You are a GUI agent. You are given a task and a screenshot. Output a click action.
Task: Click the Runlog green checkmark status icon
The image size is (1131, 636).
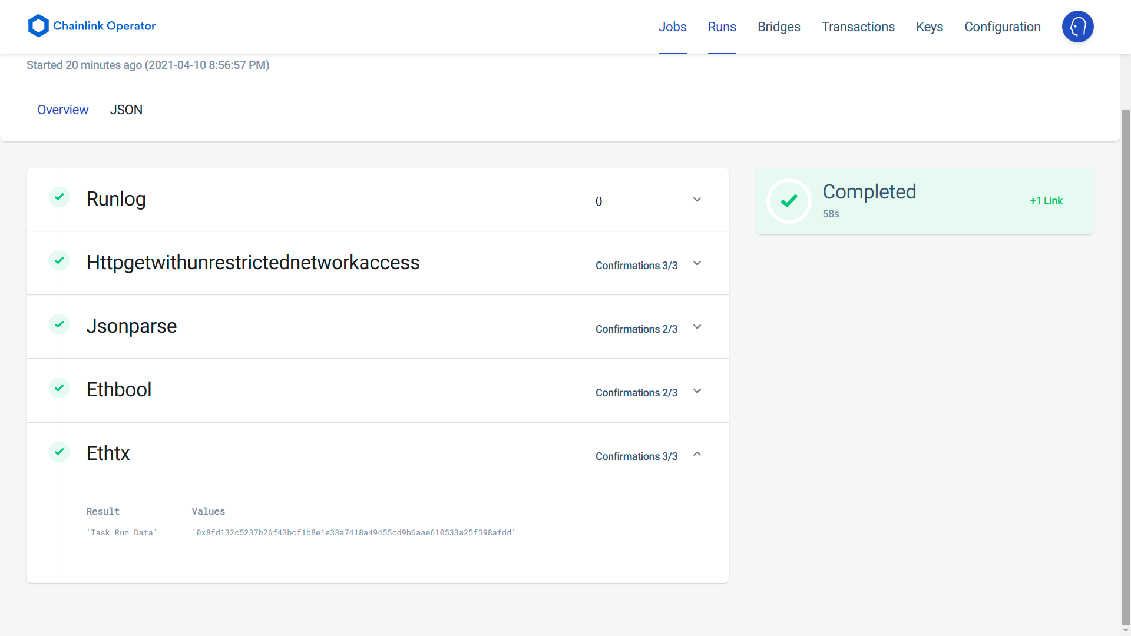(x=59, y=197)
